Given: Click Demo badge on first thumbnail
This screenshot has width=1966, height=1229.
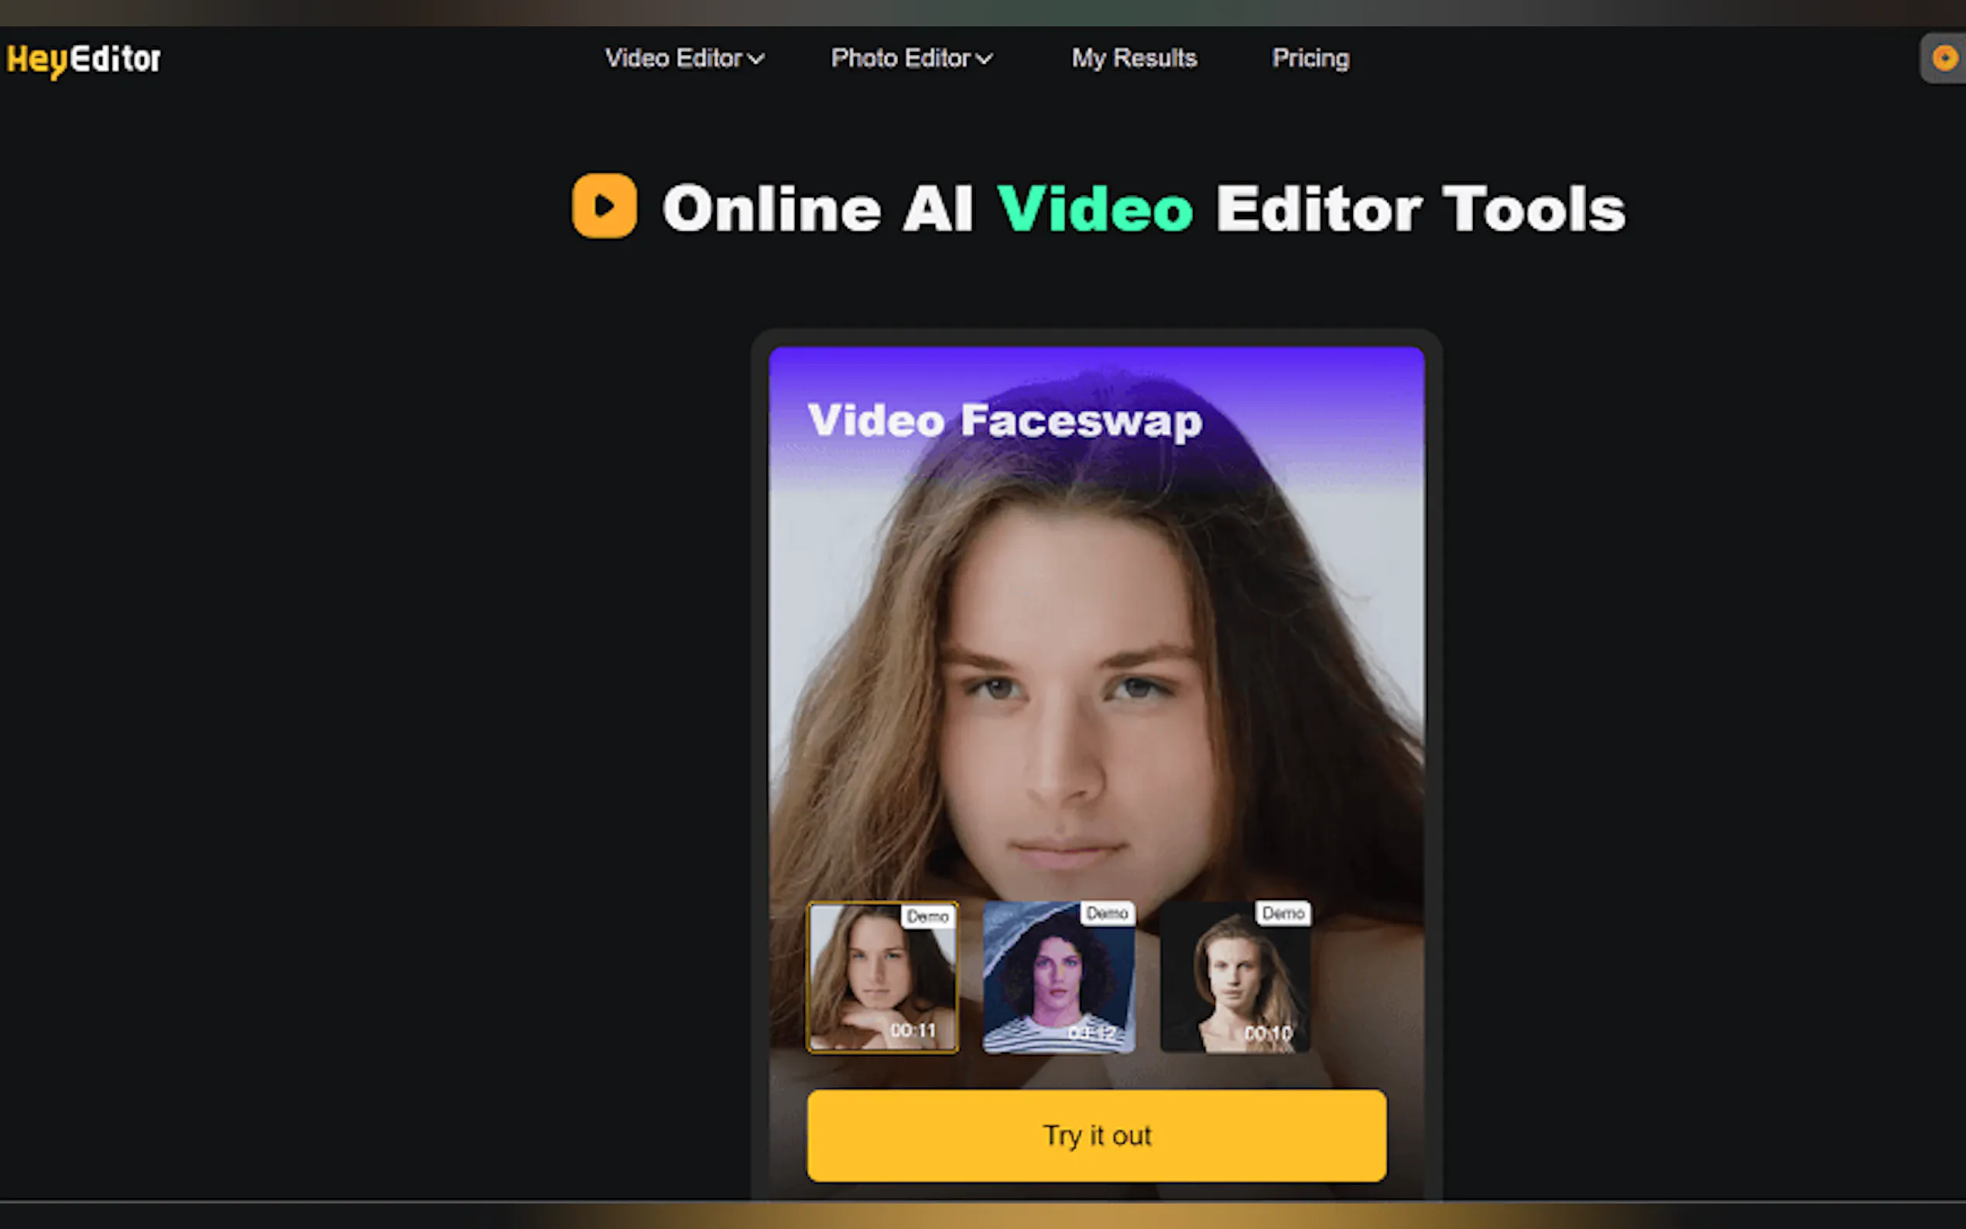Looking at the screenshot, I should click(927, 917).
